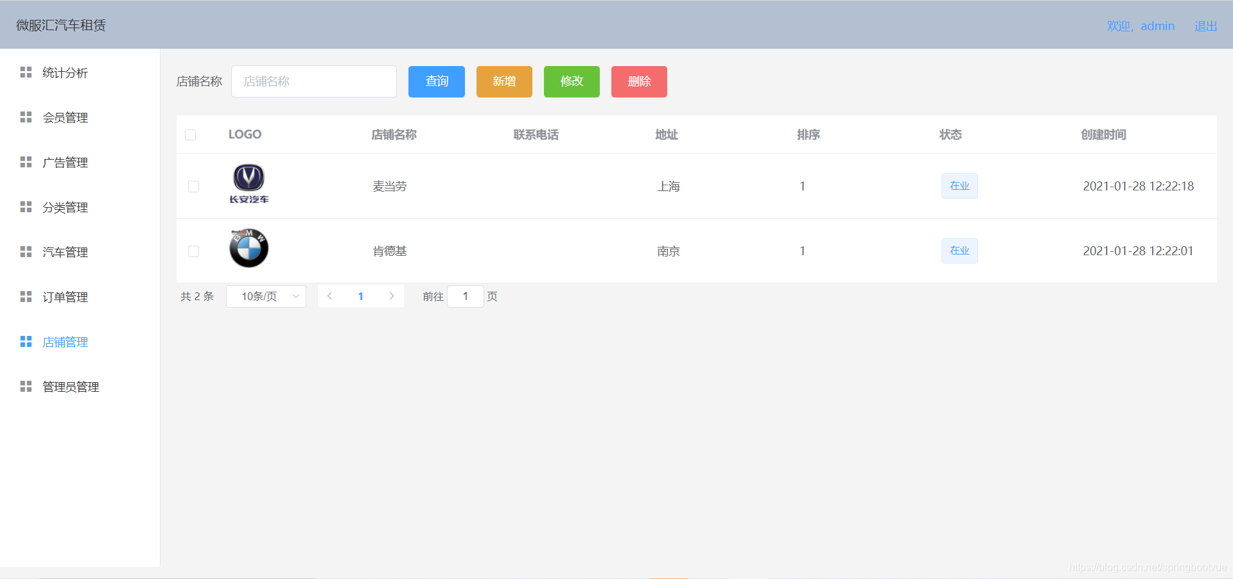Screen dimensions: 1233x579
Task: Click the grid icon beside 会员管理
Action: pos(26,117)
